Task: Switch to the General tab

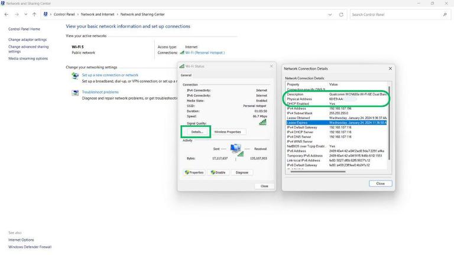Action: 186,75
